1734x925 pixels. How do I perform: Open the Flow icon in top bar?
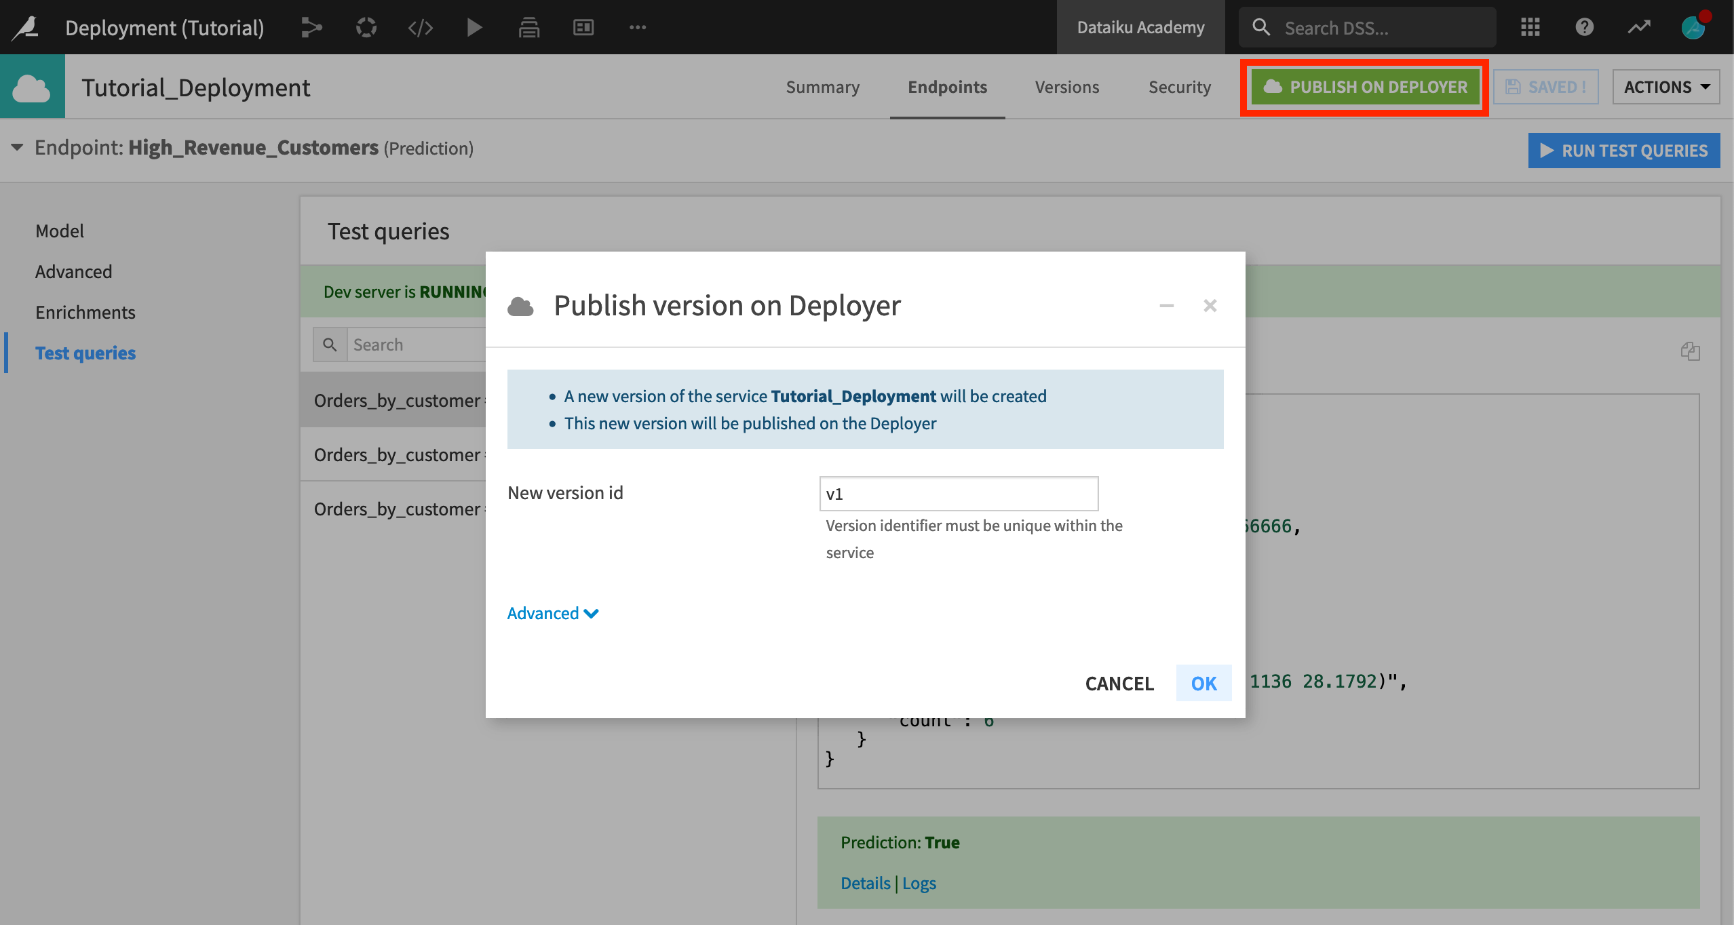pyautogui.click(x=311, y=27)
